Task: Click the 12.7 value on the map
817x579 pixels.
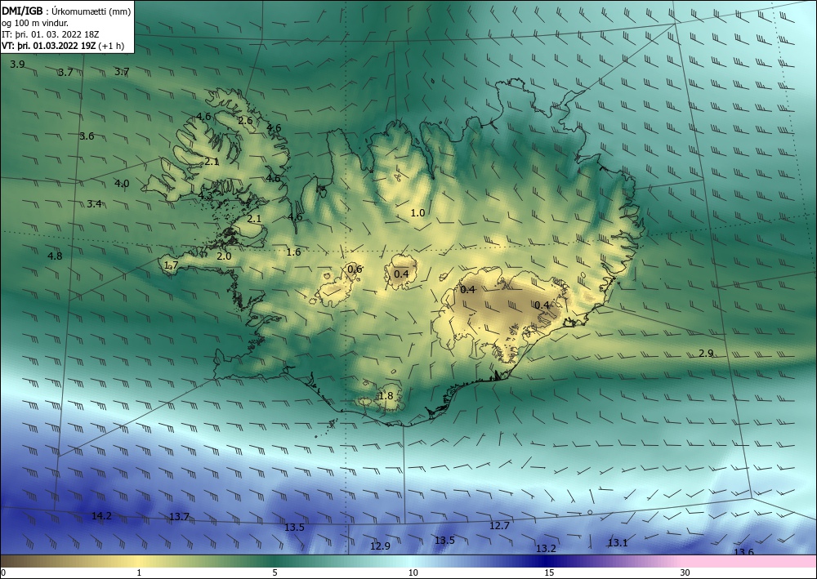Action: (x=499, y=526)
